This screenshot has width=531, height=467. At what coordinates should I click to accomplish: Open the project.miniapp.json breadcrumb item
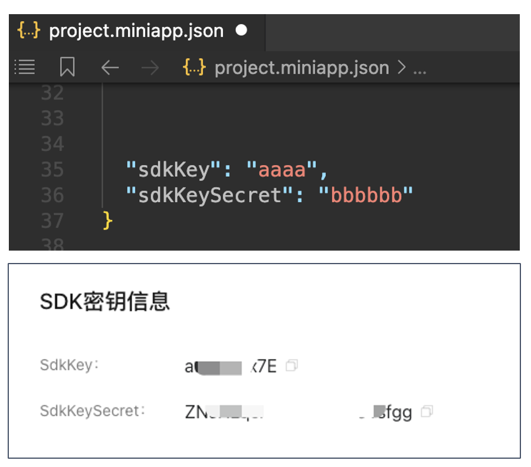tap(301, 68)
